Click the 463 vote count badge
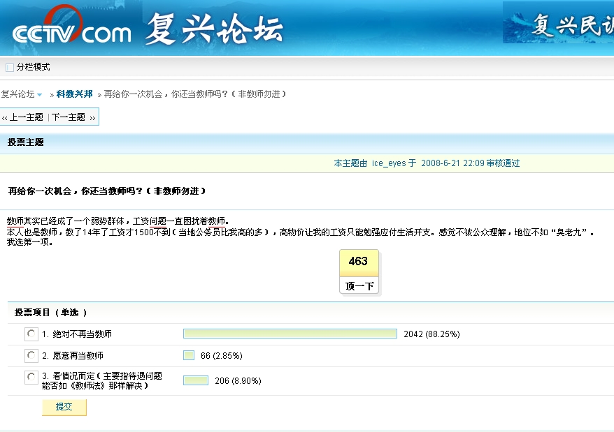 (x=358, y=262)
